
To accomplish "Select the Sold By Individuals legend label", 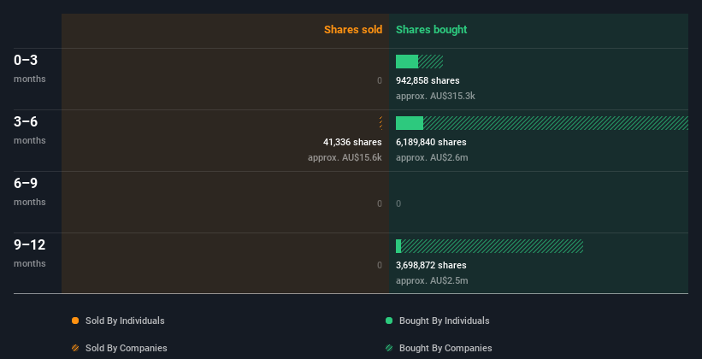I will [125, 321].
